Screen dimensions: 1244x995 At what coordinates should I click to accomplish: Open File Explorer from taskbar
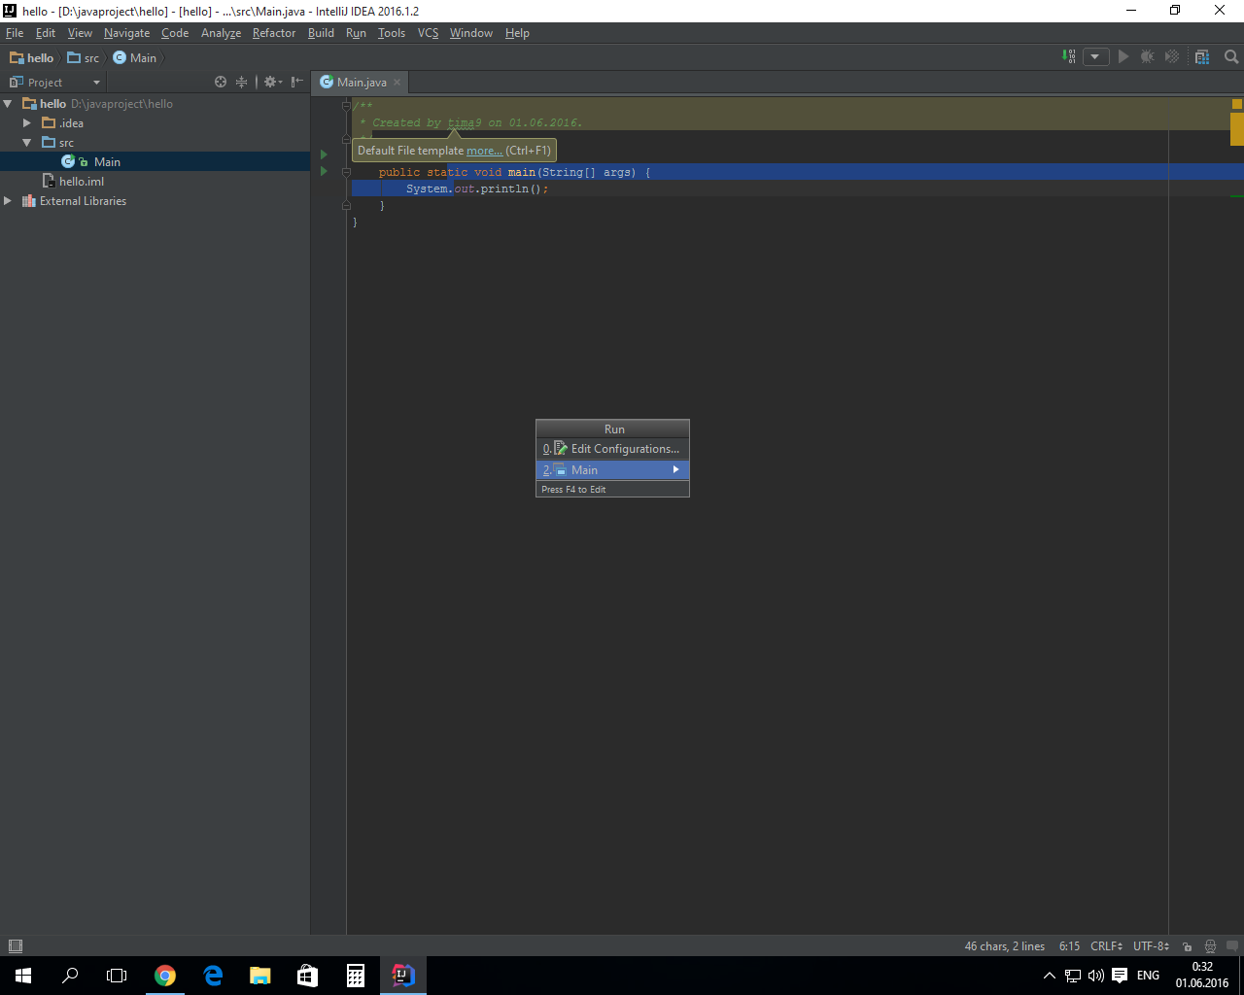[260, 976]
